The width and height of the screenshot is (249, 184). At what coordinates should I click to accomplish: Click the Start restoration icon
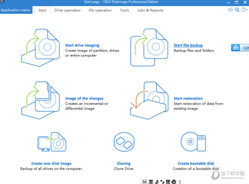pos(149,101)
